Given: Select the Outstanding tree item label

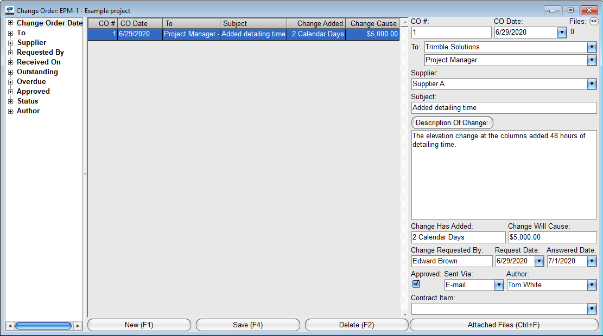Looking at the screenshot, I should (x=37, y=72).
